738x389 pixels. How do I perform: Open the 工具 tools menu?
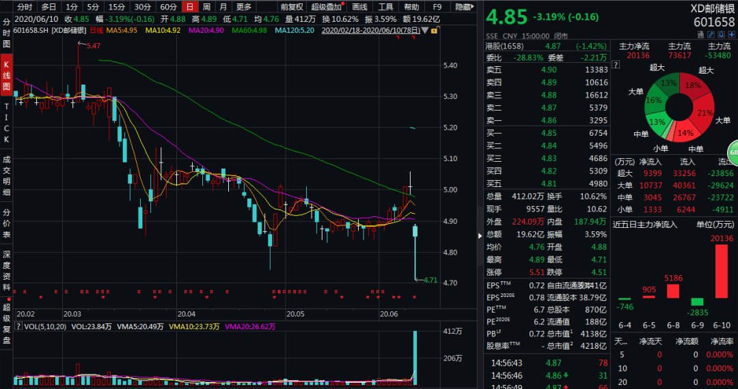(385, 7)
